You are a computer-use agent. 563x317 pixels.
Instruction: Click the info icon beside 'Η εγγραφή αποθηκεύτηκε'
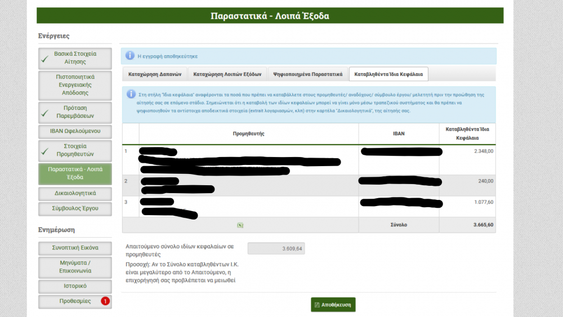[x=130, y=56]
